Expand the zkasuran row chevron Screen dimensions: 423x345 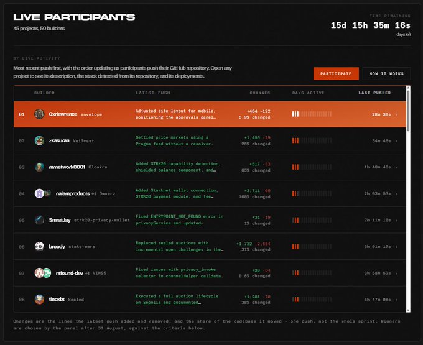coord(397,141)
